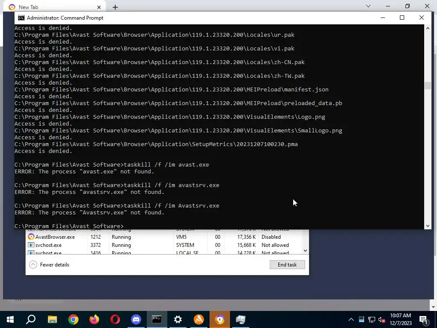The height and width of the screenshot is (328, 437).
Task: Click the MEIPreload\manifest.json path line
Action: click(x=172, y=90)
